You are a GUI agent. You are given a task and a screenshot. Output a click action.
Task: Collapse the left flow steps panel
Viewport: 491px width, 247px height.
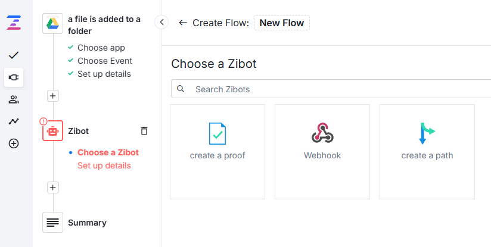(x=161, y=23)
